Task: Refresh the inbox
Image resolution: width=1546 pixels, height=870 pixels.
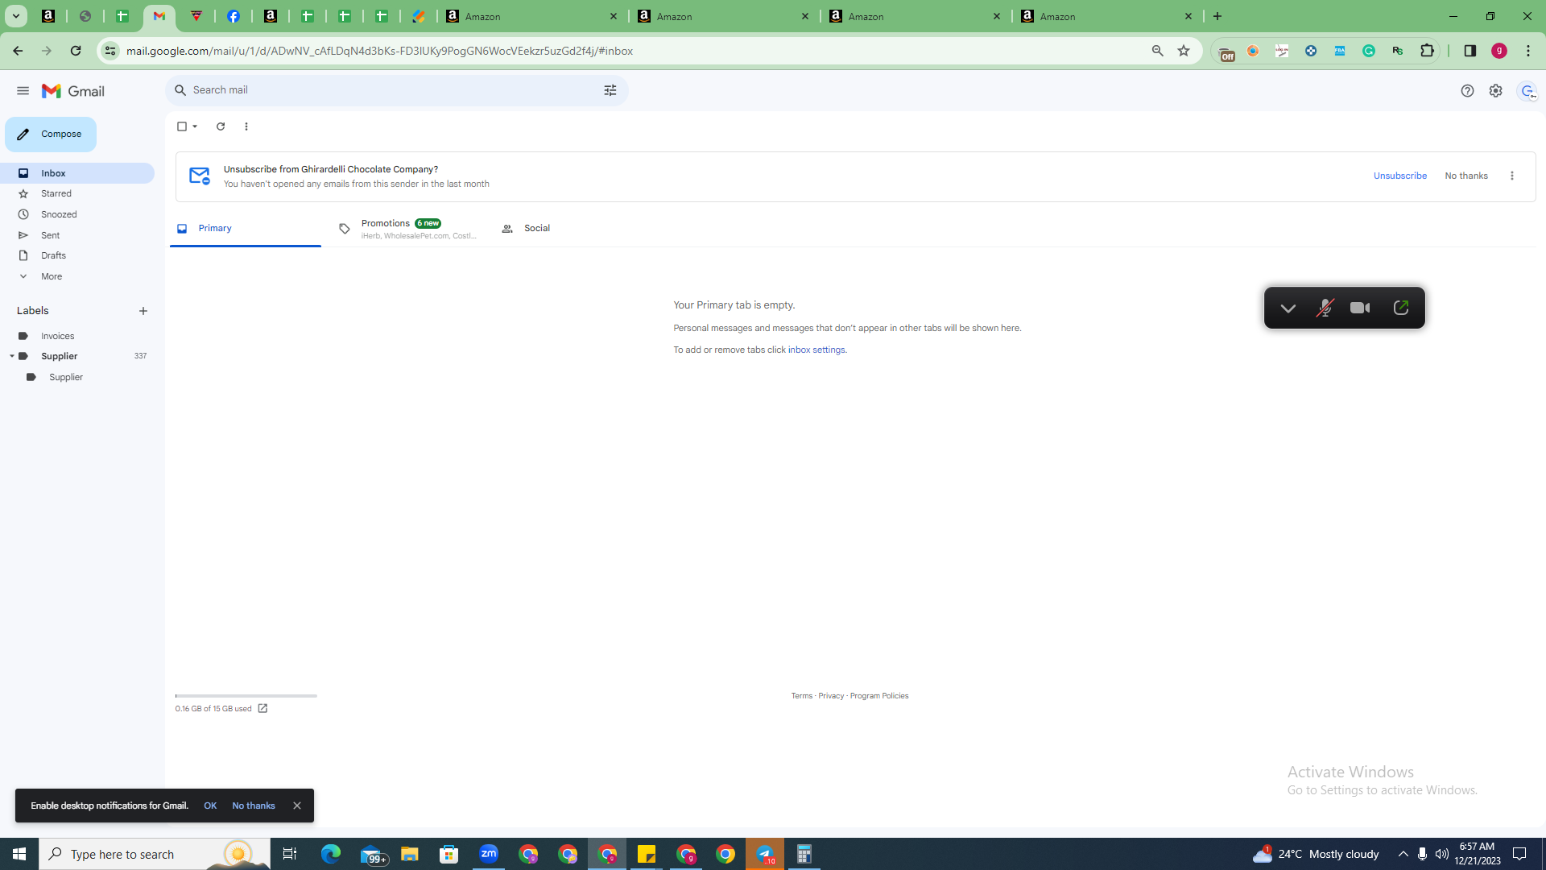Action: click(x=221, y=126)
